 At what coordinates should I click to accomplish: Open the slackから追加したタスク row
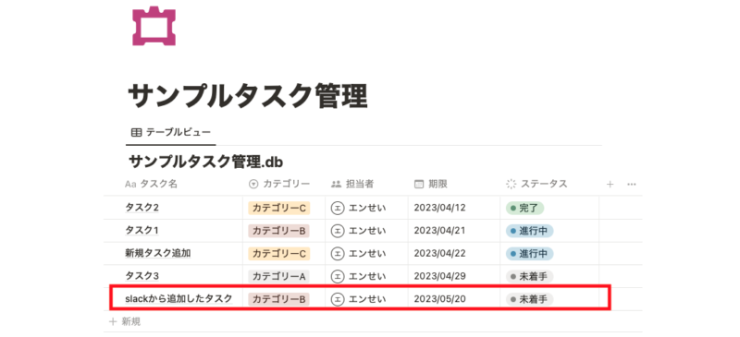[179, 298]
